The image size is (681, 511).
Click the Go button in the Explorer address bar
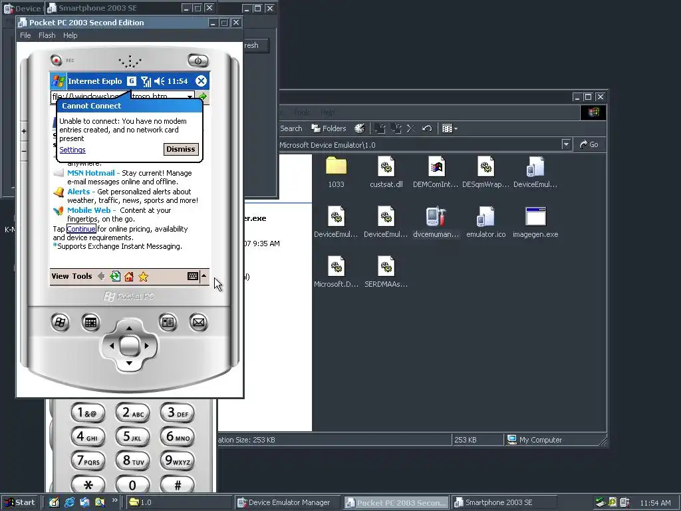coord(589,144)
